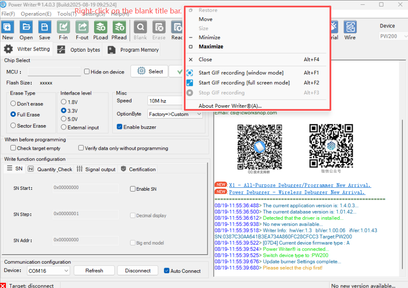The height and width of the screenshot is (288, 408).
Task: Choose Sector Erase radio button
Action: tap(13, 126)
